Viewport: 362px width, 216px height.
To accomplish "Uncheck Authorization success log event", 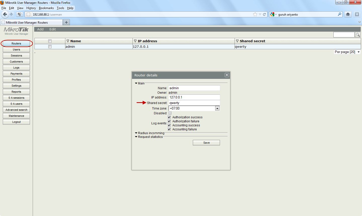I will (169, 117).
